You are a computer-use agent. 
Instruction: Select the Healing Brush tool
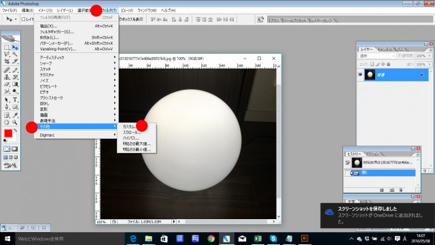[x=7, y=70]
